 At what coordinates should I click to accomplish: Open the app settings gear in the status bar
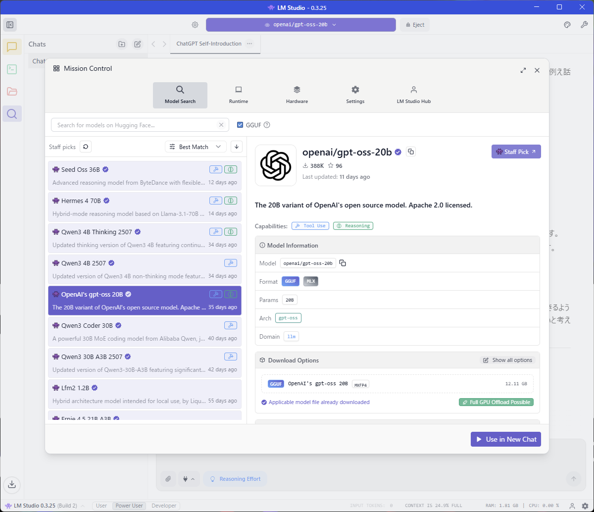click(x=585, y=506)
